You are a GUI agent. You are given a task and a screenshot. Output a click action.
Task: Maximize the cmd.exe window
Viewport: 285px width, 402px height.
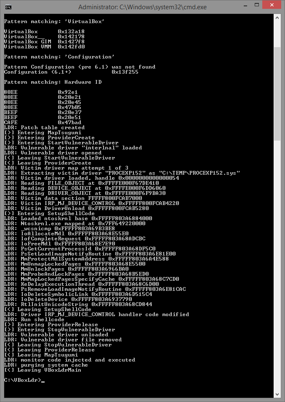257,5
